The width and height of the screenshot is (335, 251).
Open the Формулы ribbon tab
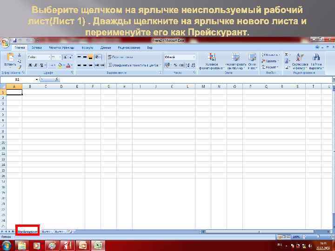pyautogui.click(x=87, y=48)
